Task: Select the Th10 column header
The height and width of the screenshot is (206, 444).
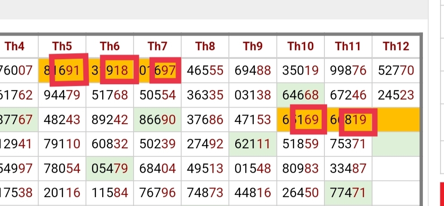Action: click(301, 46)
